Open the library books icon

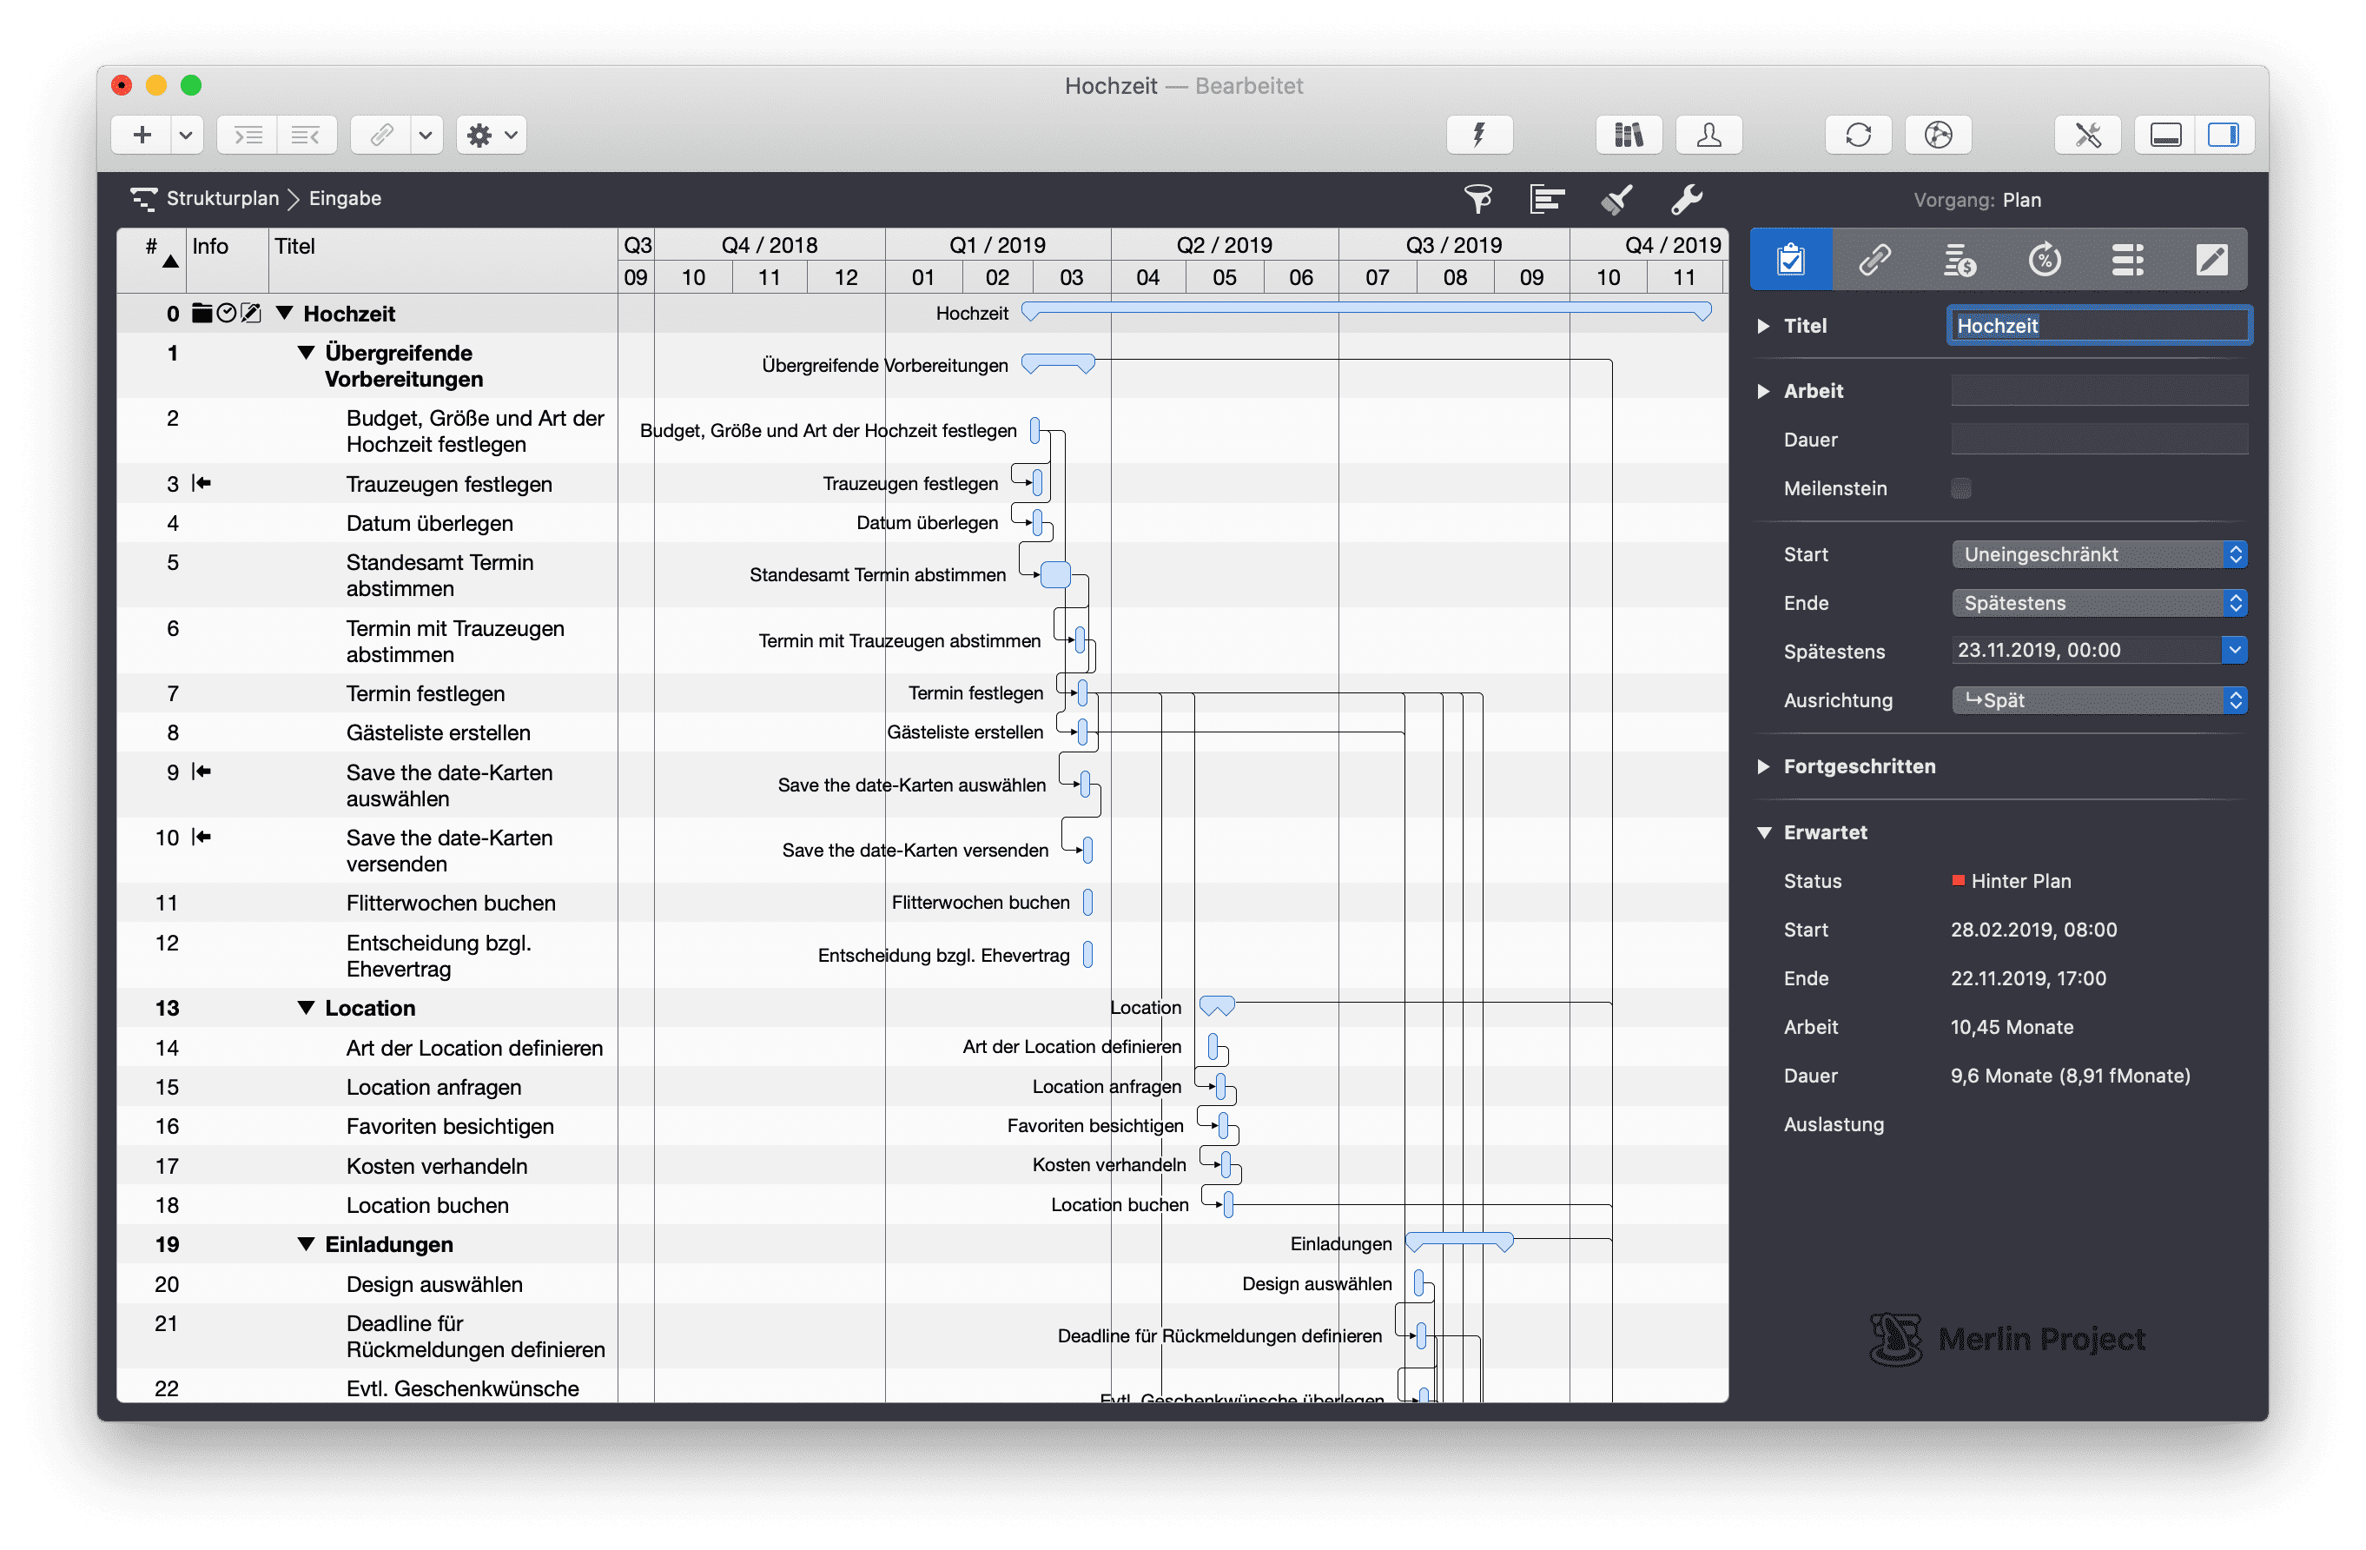click(x=1628, y=136)
